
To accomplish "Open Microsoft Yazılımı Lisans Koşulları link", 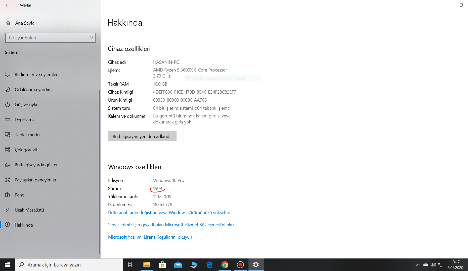I will pos(150,237).
